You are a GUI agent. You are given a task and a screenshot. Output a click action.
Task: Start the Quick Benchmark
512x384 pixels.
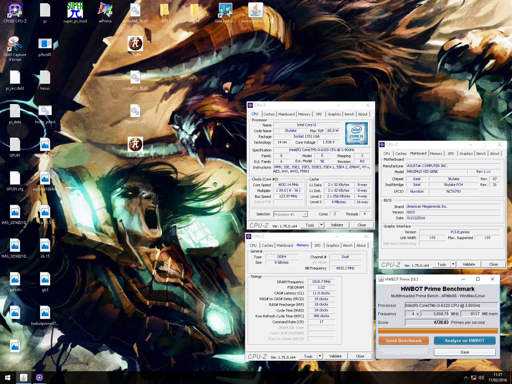tap(404, 340)
